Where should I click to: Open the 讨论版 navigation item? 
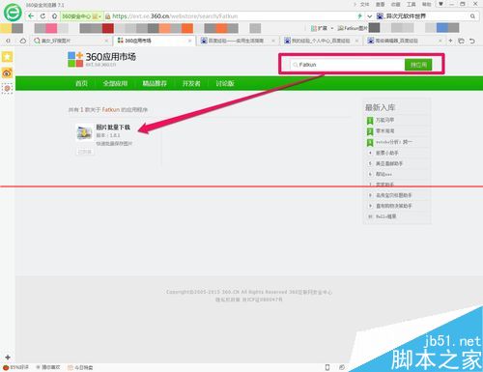pyautogui.click(x=225, y=83)
